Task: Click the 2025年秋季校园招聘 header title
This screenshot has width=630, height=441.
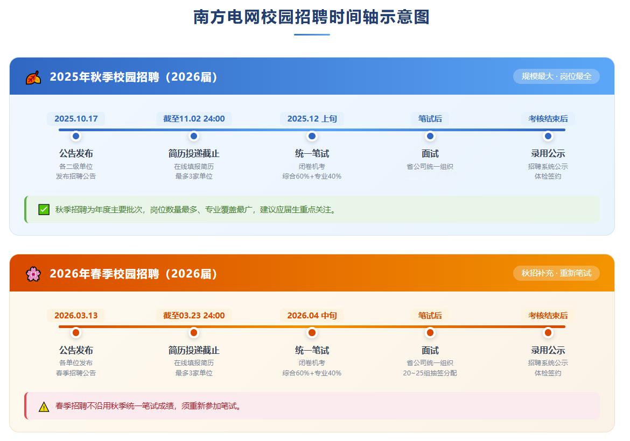Action: [x=133, y=77]
